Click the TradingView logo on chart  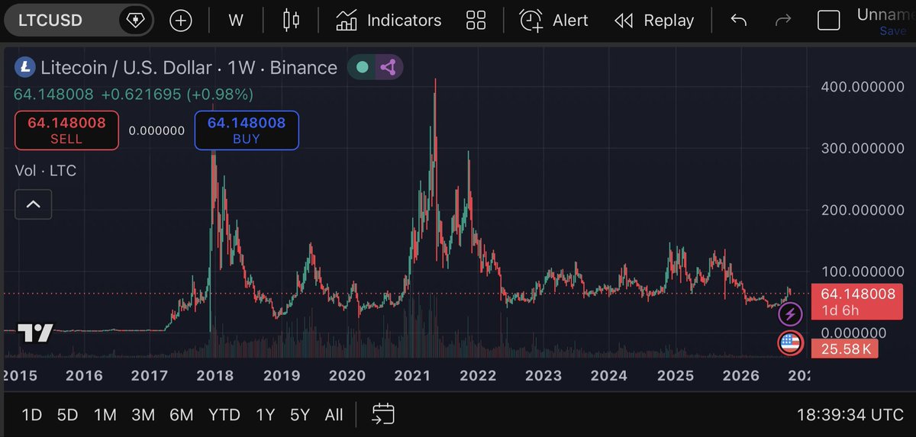pos(36,333)
